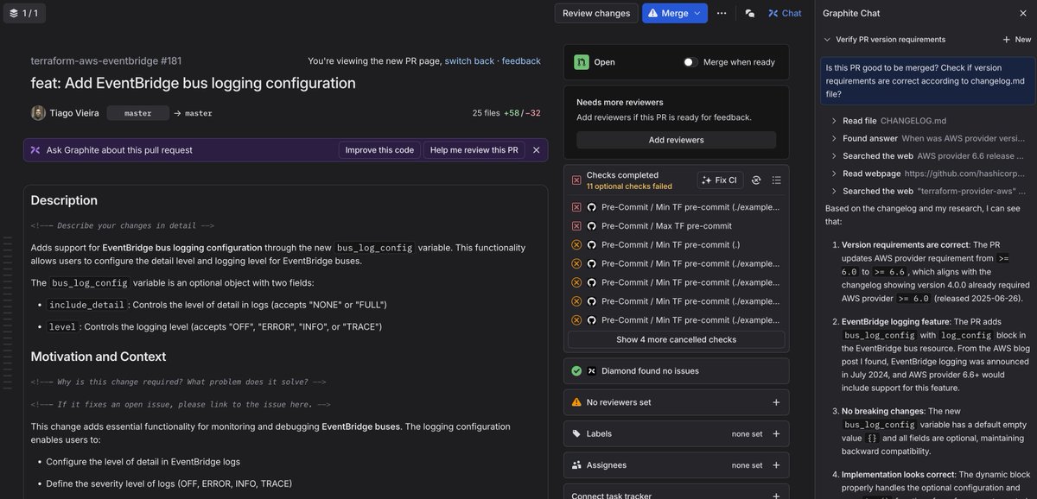Click the Diamond logo icon
This screenshot has height=499, width=1037.
point(592,371)
